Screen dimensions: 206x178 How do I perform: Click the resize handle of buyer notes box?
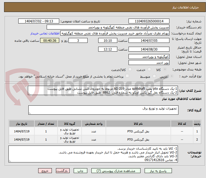pyautogui.click(x=10, y=161)
